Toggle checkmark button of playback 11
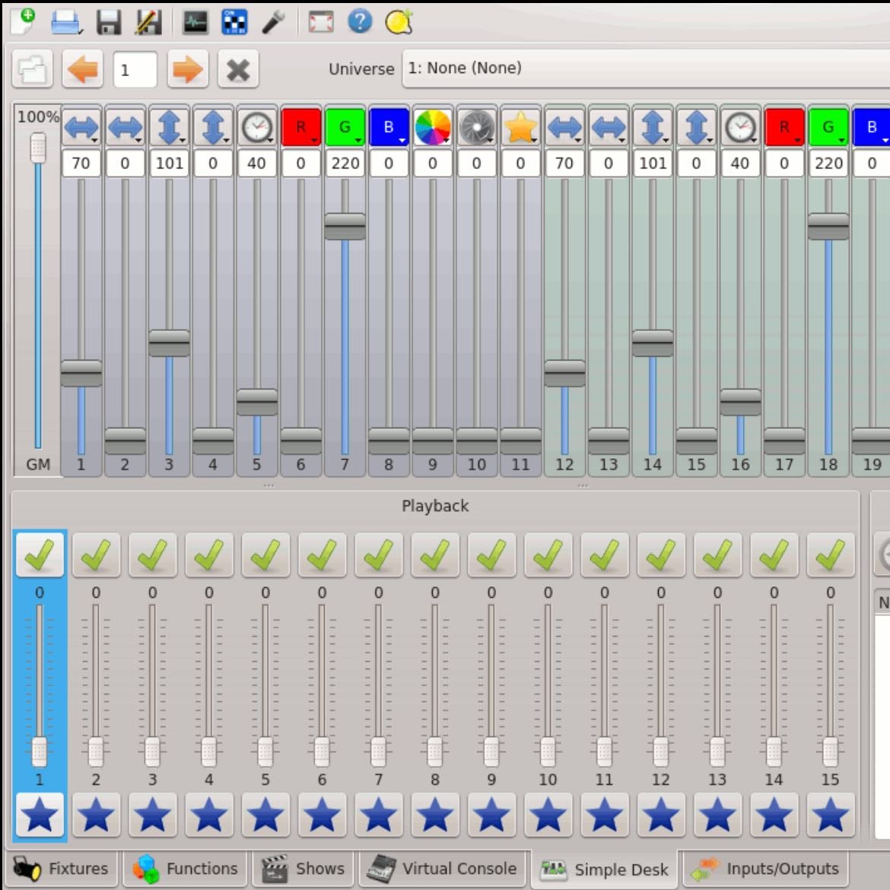Viewport: 890px width, 890px height. (x=605, y=555)
